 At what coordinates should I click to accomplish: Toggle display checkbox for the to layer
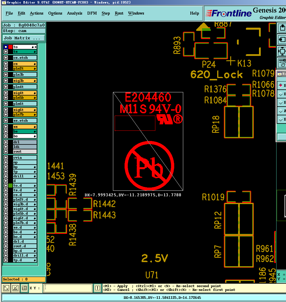click(6, 47)
